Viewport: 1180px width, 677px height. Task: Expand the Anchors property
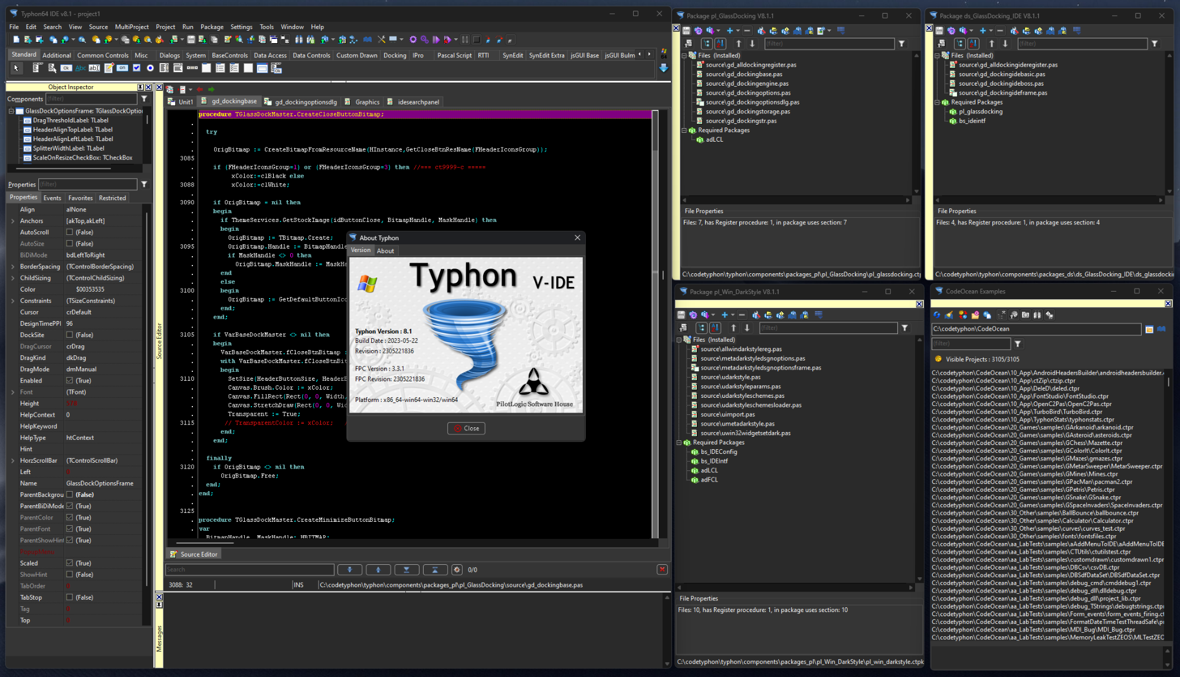pyautogui.click(x=13, y=221)
